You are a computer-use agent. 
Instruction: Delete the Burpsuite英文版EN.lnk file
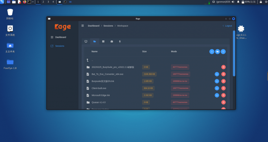point(224,81)
